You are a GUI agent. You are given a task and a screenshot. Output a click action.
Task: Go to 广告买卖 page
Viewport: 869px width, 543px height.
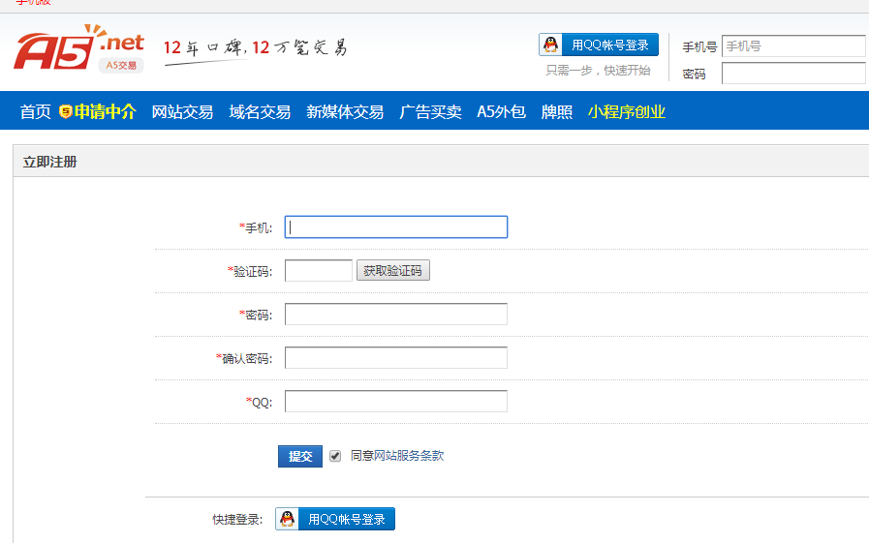[x=430, y=112]
